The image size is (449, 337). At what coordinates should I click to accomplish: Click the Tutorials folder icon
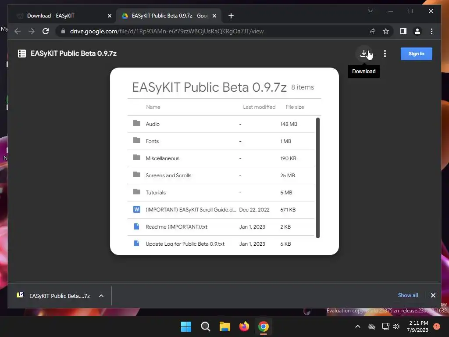click(137, 192)
